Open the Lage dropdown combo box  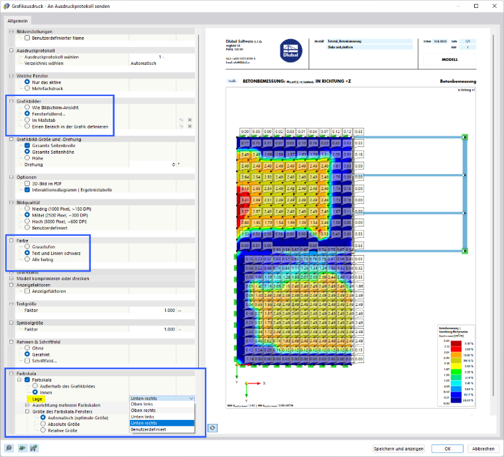[x=162, y=398]
